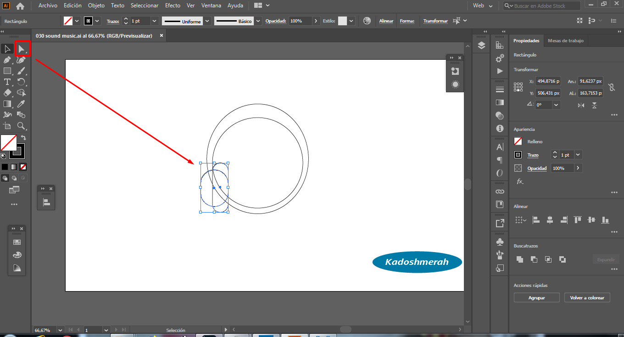The height and width of the screenshot is (337, 624).
Task: Select the Type tool
Action: (7, 82)
